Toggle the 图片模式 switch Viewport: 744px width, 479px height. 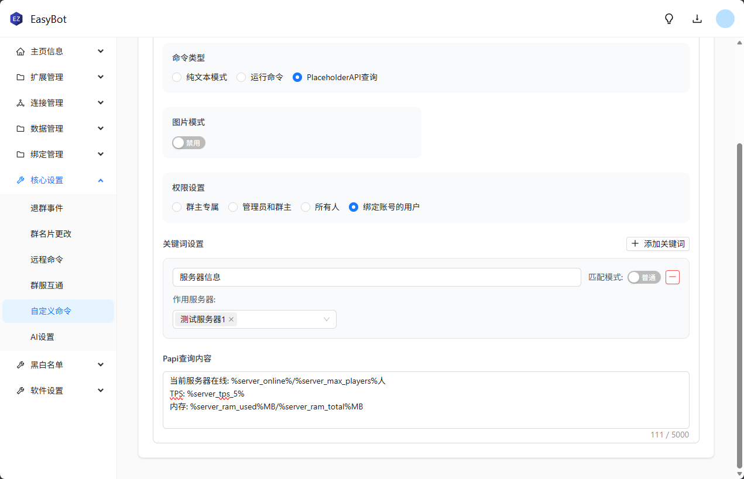tap(188, 143)
